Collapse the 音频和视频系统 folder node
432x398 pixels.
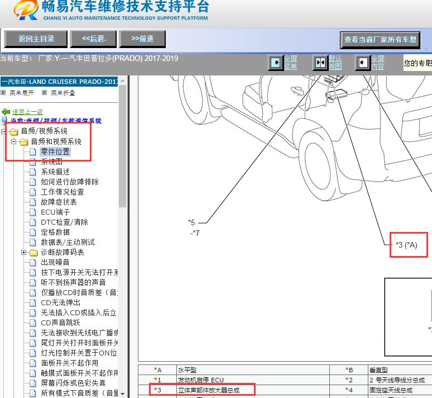pos(13,141)
